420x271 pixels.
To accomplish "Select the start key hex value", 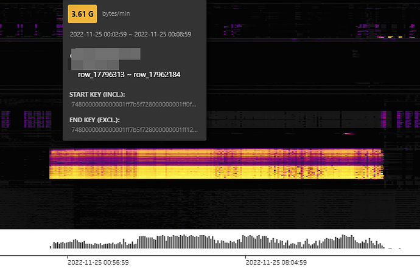I will (x=134, y=105).
